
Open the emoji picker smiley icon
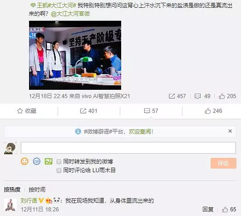24,161
